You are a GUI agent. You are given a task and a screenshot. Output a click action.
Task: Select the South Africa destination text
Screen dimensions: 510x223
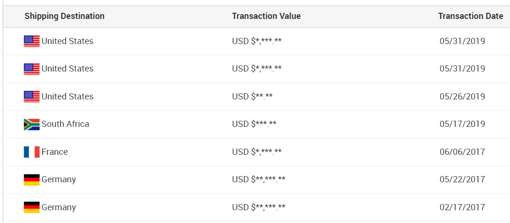point(65,124)
